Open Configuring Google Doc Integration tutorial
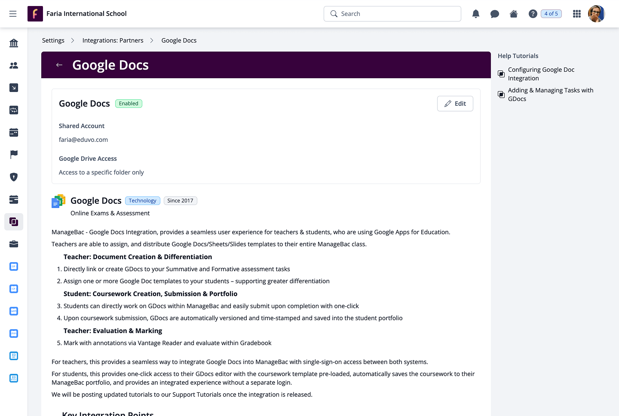 tap(541, 74)
